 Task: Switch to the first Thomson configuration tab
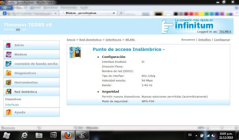tap(30, 13)
